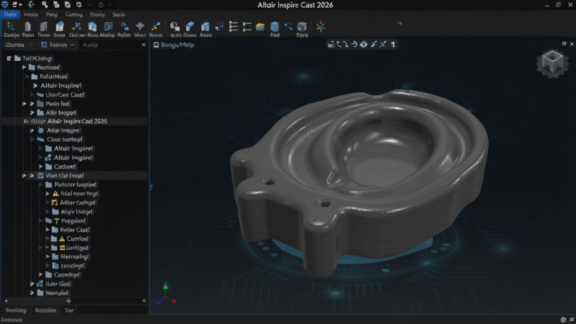Click the 'Rofiste' blue linked circles icon

click(124, 26)
